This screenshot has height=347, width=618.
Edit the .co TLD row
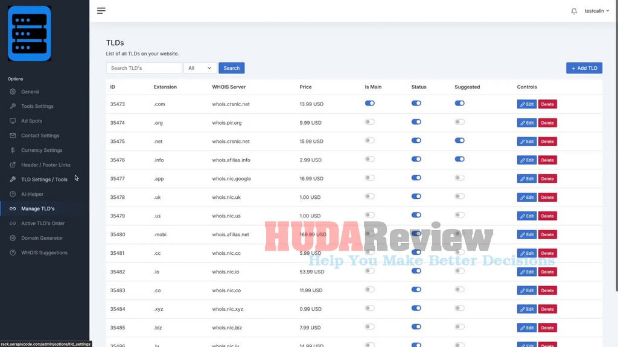(x=526, y=290)
